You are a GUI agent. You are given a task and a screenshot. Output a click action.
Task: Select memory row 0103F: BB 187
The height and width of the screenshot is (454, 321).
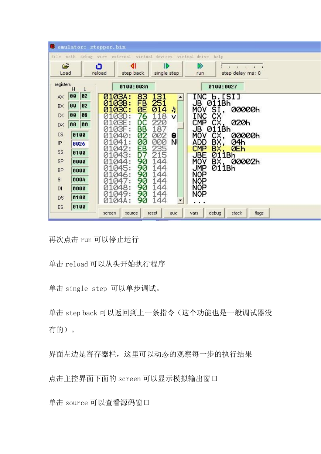[x=137, y=129]
